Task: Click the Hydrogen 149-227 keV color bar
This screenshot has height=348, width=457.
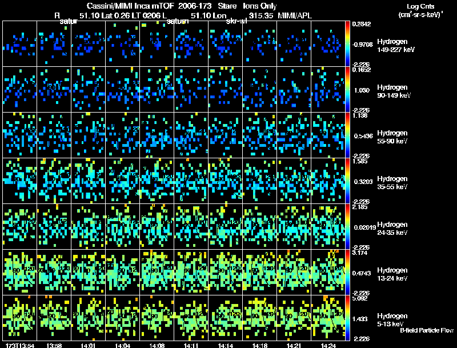Action: click(347, 44)
